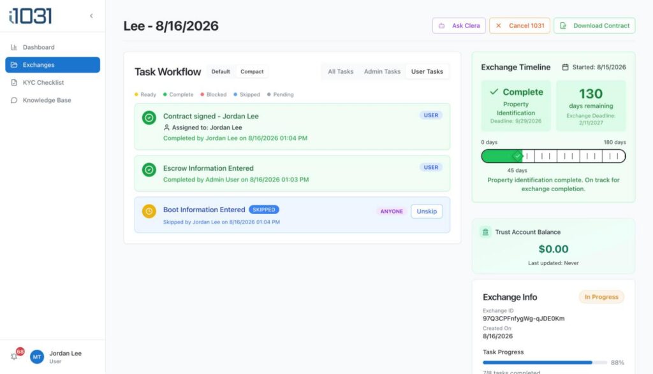Click the yellow Ready legend dot
The image size is (653, 374).
[x=136, y=94]
